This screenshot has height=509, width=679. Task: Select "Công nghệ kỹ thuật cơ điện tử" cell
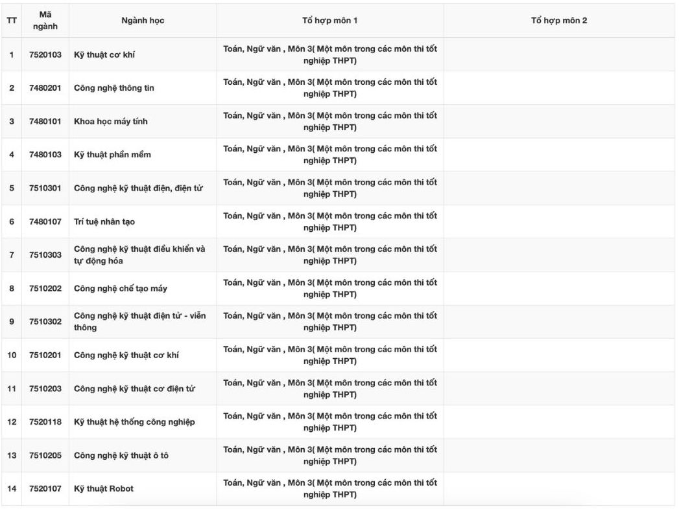click(134, 389)
